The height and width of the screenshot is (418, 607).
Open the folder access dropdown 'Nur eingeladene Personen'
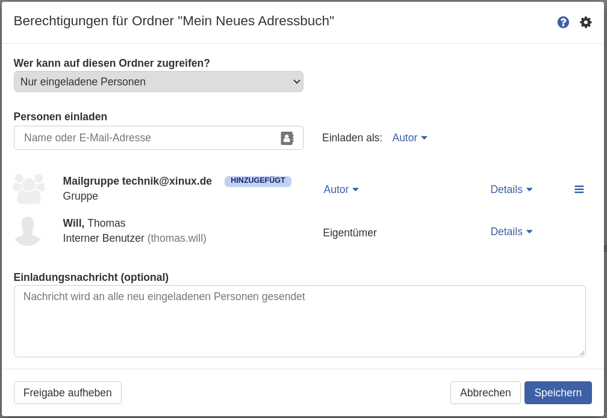[158, 82]
